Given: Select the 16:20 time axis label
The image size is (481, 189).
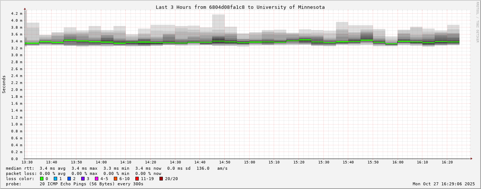Looking at the screenshot, I should click(447, 162).
